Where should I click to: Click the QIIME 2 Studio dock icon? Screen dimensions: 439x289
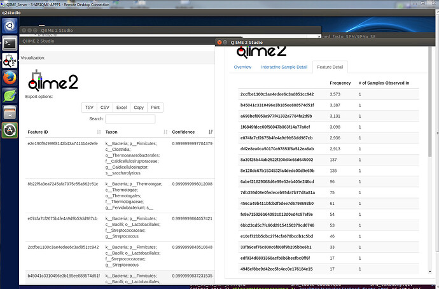[10, 60]
